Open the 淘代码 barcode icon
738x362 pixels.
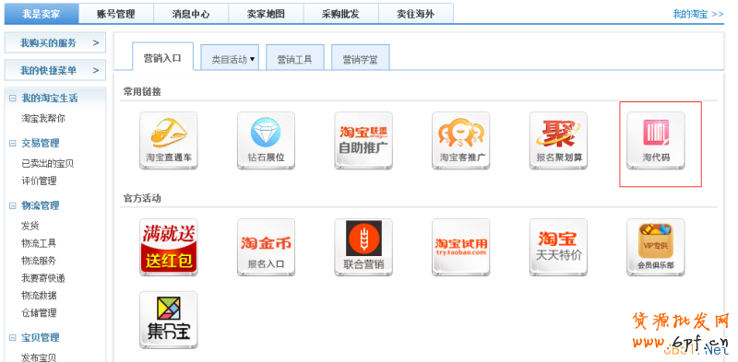tap(656, 141)
